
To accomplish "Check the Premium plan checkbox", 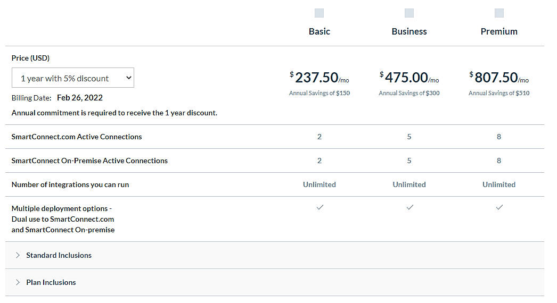I will (499, 13).
